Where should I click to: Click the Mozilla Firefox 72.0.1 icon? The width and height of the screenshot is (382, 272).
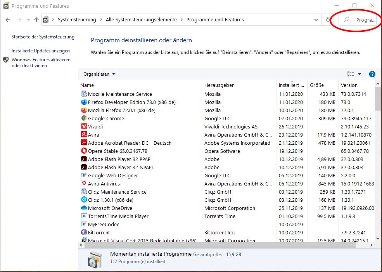84,110
